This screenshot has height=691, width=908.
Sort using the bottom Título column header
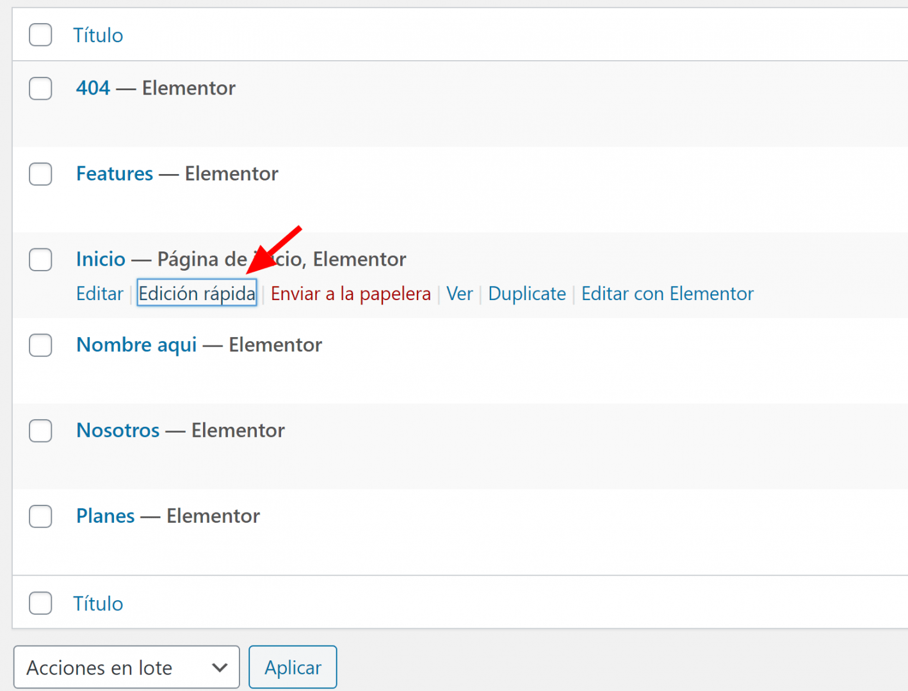(98, 603)
